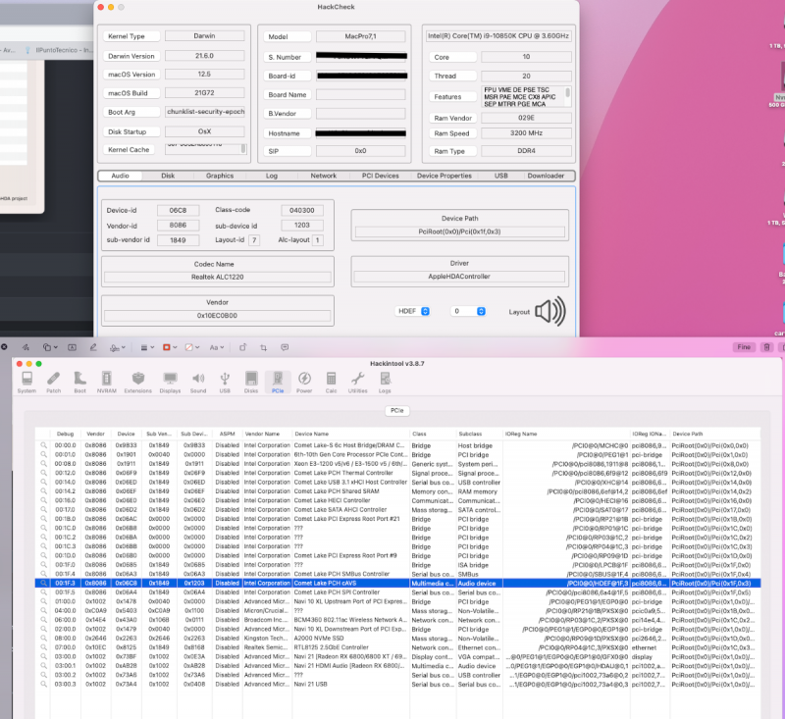Open the USB section in Hackintool toolbar
The width and height of the screenshot is (785, 719).
coord(225,383)
